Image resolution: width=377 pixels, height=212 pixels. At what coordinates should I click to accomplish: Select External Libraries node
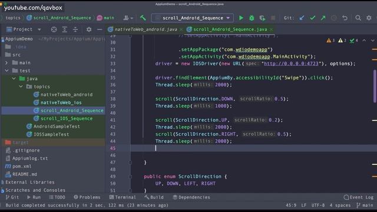30,182
